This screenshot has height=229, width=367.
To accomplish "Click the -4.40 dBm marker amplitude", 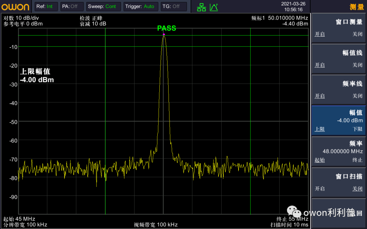I will click(295, 24).
